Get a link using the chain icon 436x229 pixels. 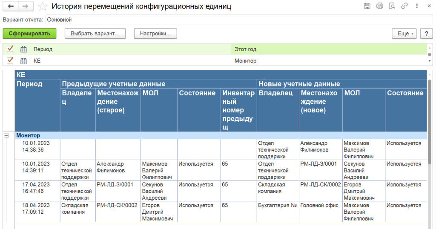click(404, 6)
